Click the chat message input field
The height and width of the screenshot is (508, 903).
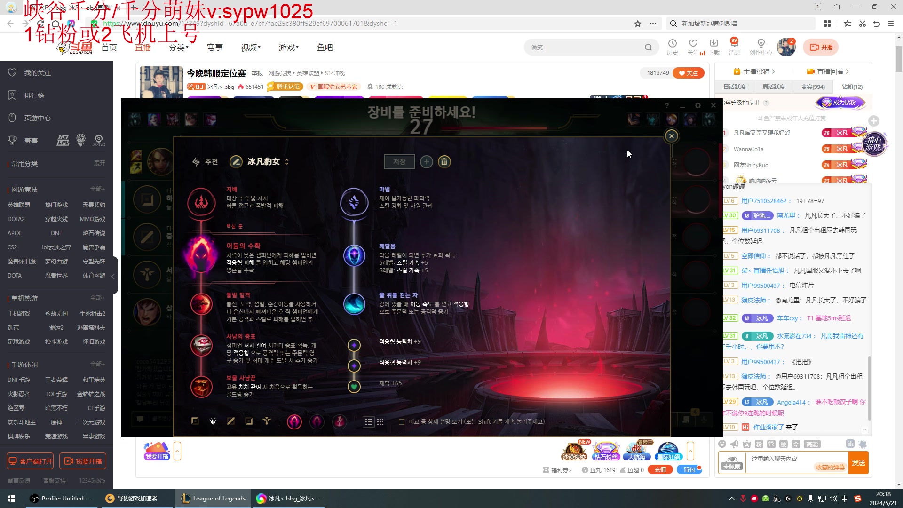(797, 462)
